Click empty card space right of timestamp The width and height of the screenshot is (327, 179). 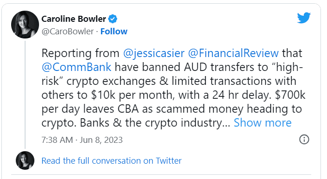point(210,140)
